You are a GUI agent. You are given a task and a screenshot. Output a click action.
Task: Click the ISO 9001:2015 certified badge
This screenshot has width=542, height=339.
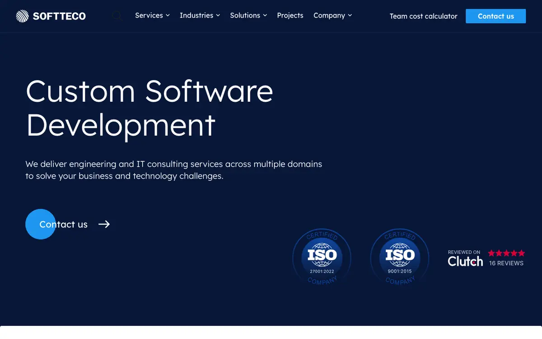(400, 257)
